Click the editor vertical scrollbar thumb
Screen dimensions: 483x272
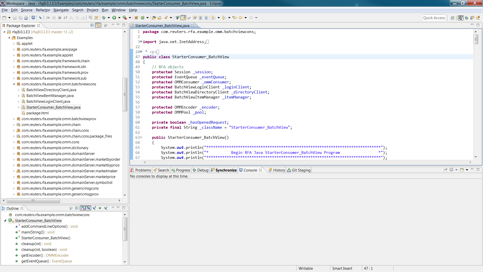pos(476,39)
